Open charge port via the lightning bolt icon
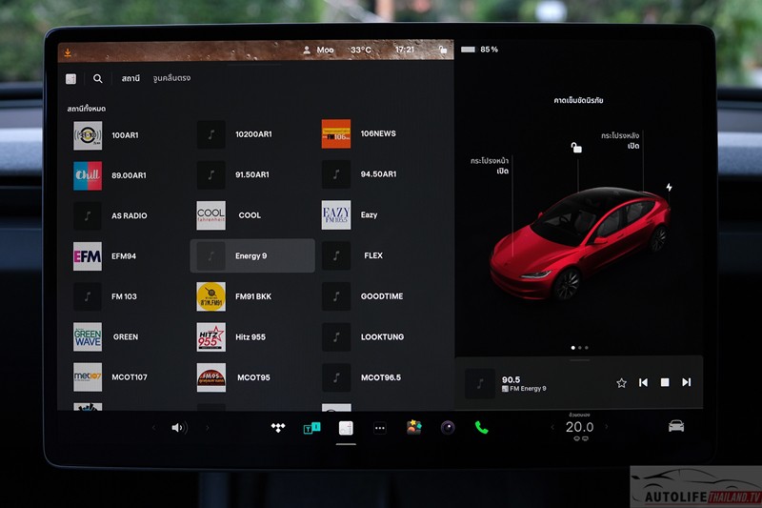Viewport: 762px width, 508px height. tap(670, 187)
